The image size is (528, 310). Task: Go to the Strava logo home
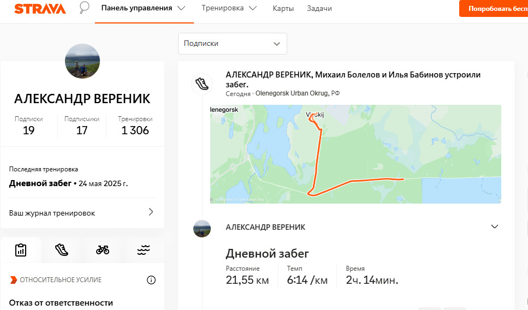click(40, 8)
